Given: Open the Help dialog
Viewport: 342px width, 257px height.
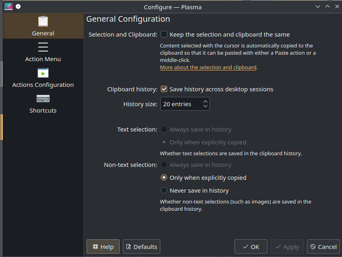Looking at the screenshot, I should point(103,247).
